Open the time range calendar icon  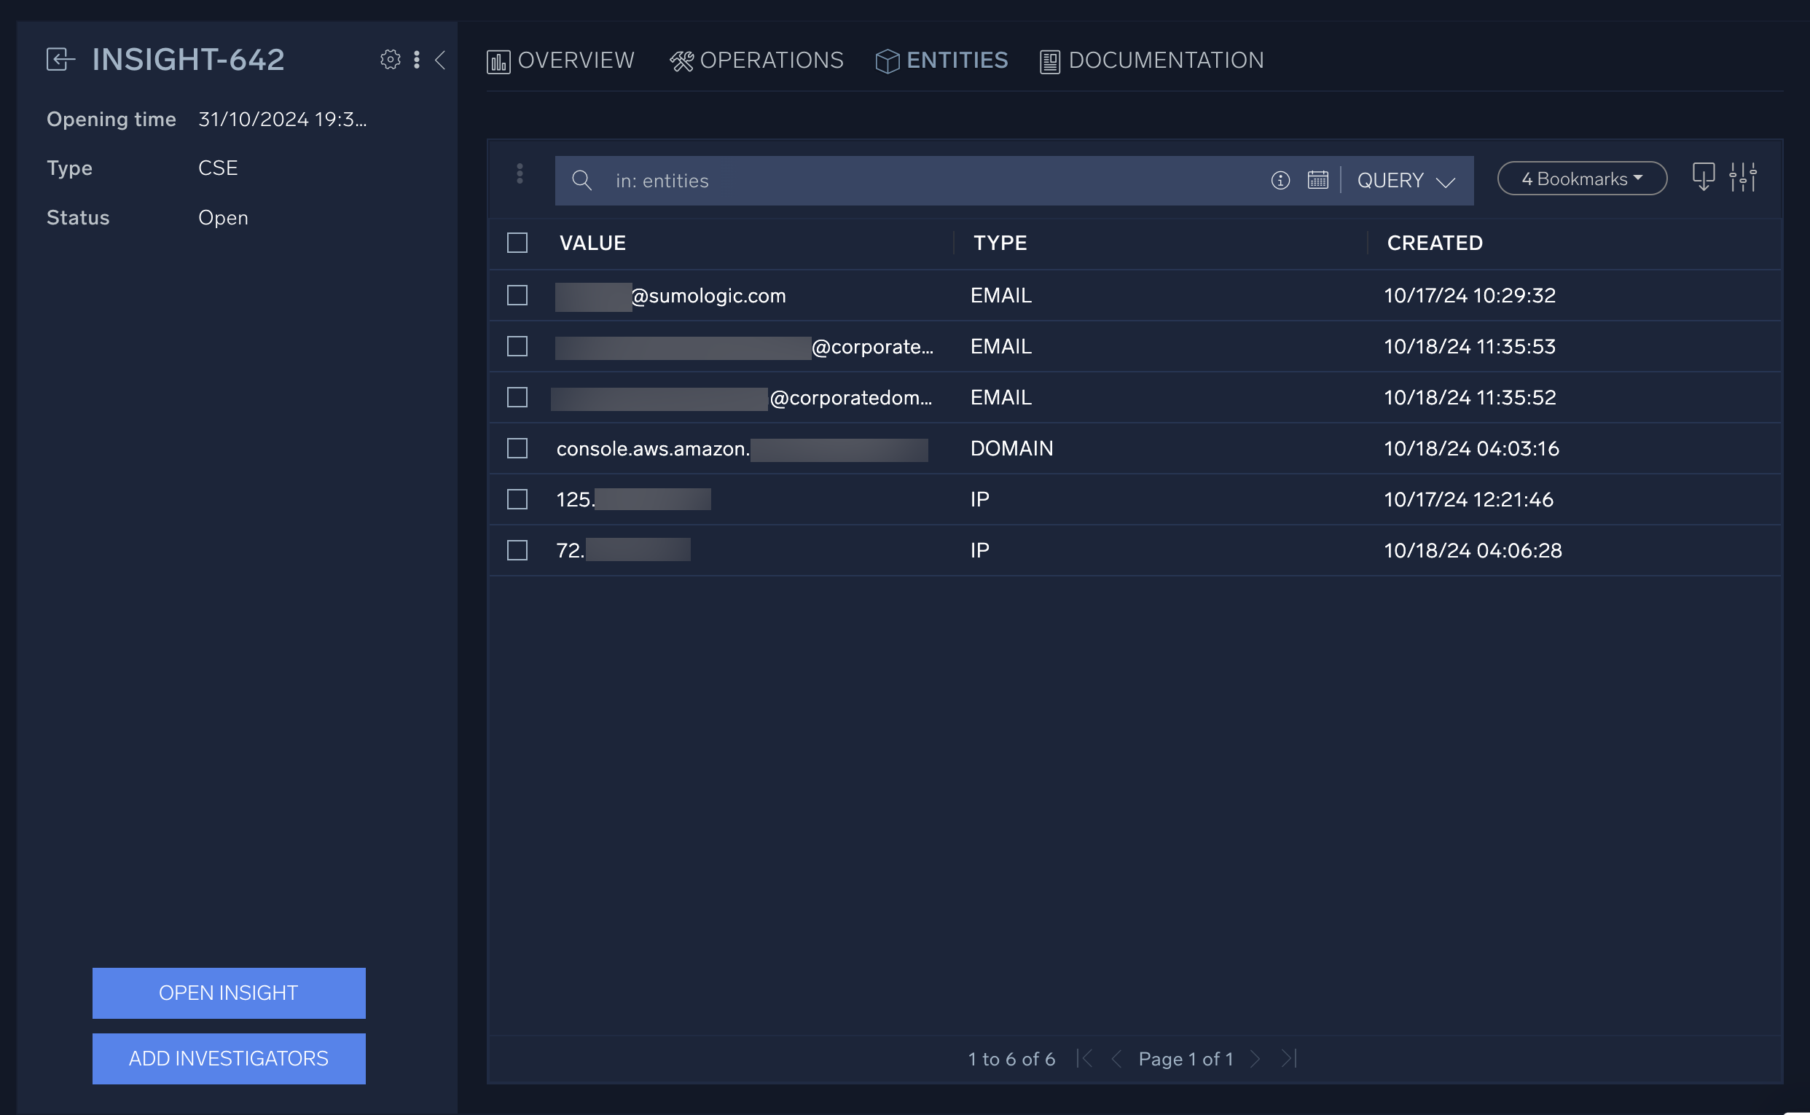1319,180
